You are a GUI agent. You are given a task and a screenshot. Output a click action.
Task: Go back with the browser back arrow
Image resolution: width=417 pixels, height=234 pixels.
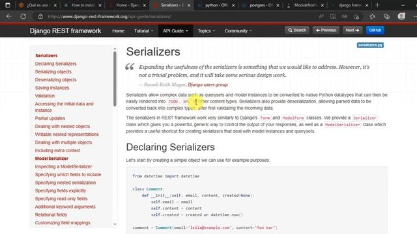8,16
